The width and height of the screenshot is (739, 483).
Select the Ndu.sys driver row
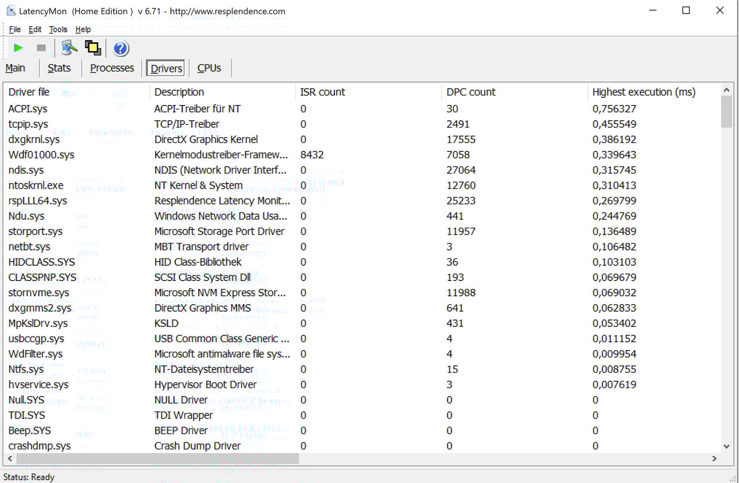[x=363, y=216]
